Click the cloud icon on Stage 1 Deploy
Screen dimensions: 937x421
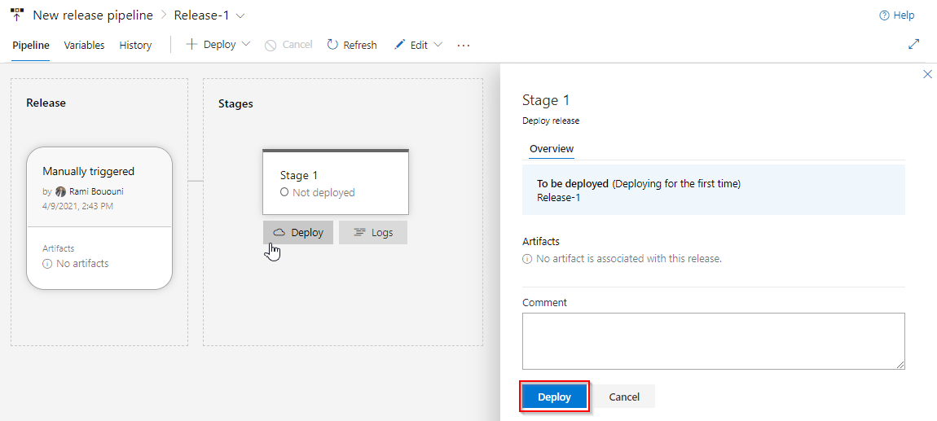pyautogui.click(x=279, y=232)
